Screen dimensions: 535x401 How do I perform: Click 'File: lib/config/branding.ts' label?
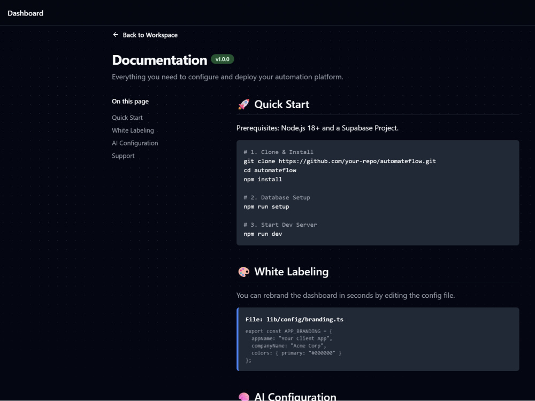(294, 320)
